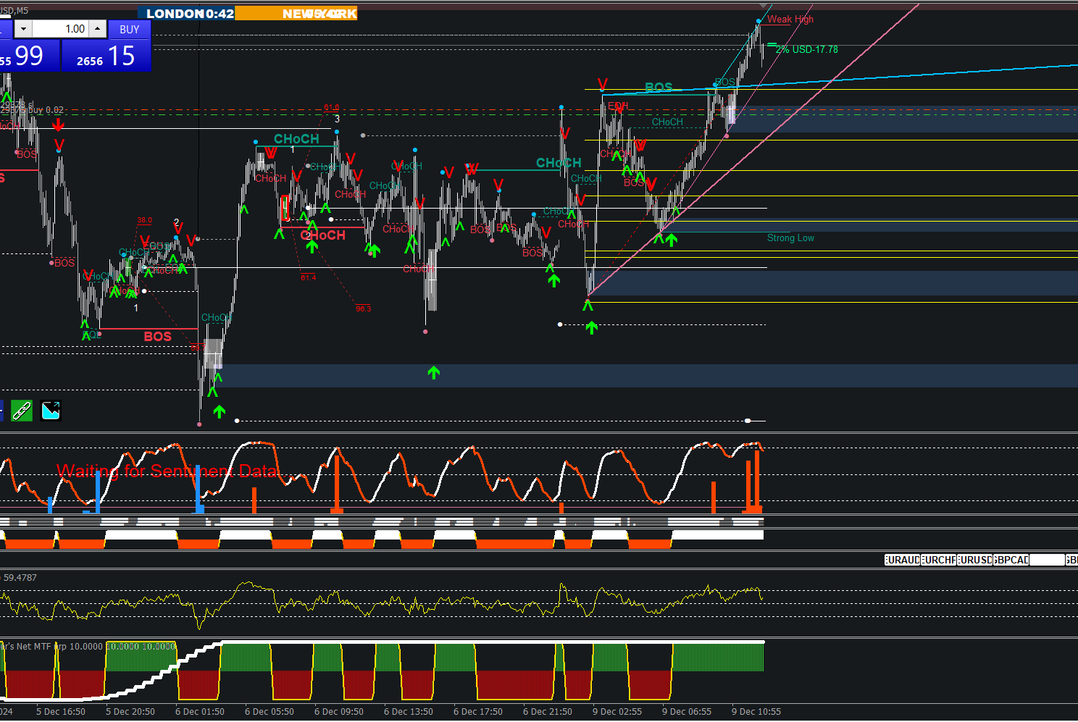Select the EURCHF symbol button
This screenshot has width=1078, height=722.
tap(939, 560)
